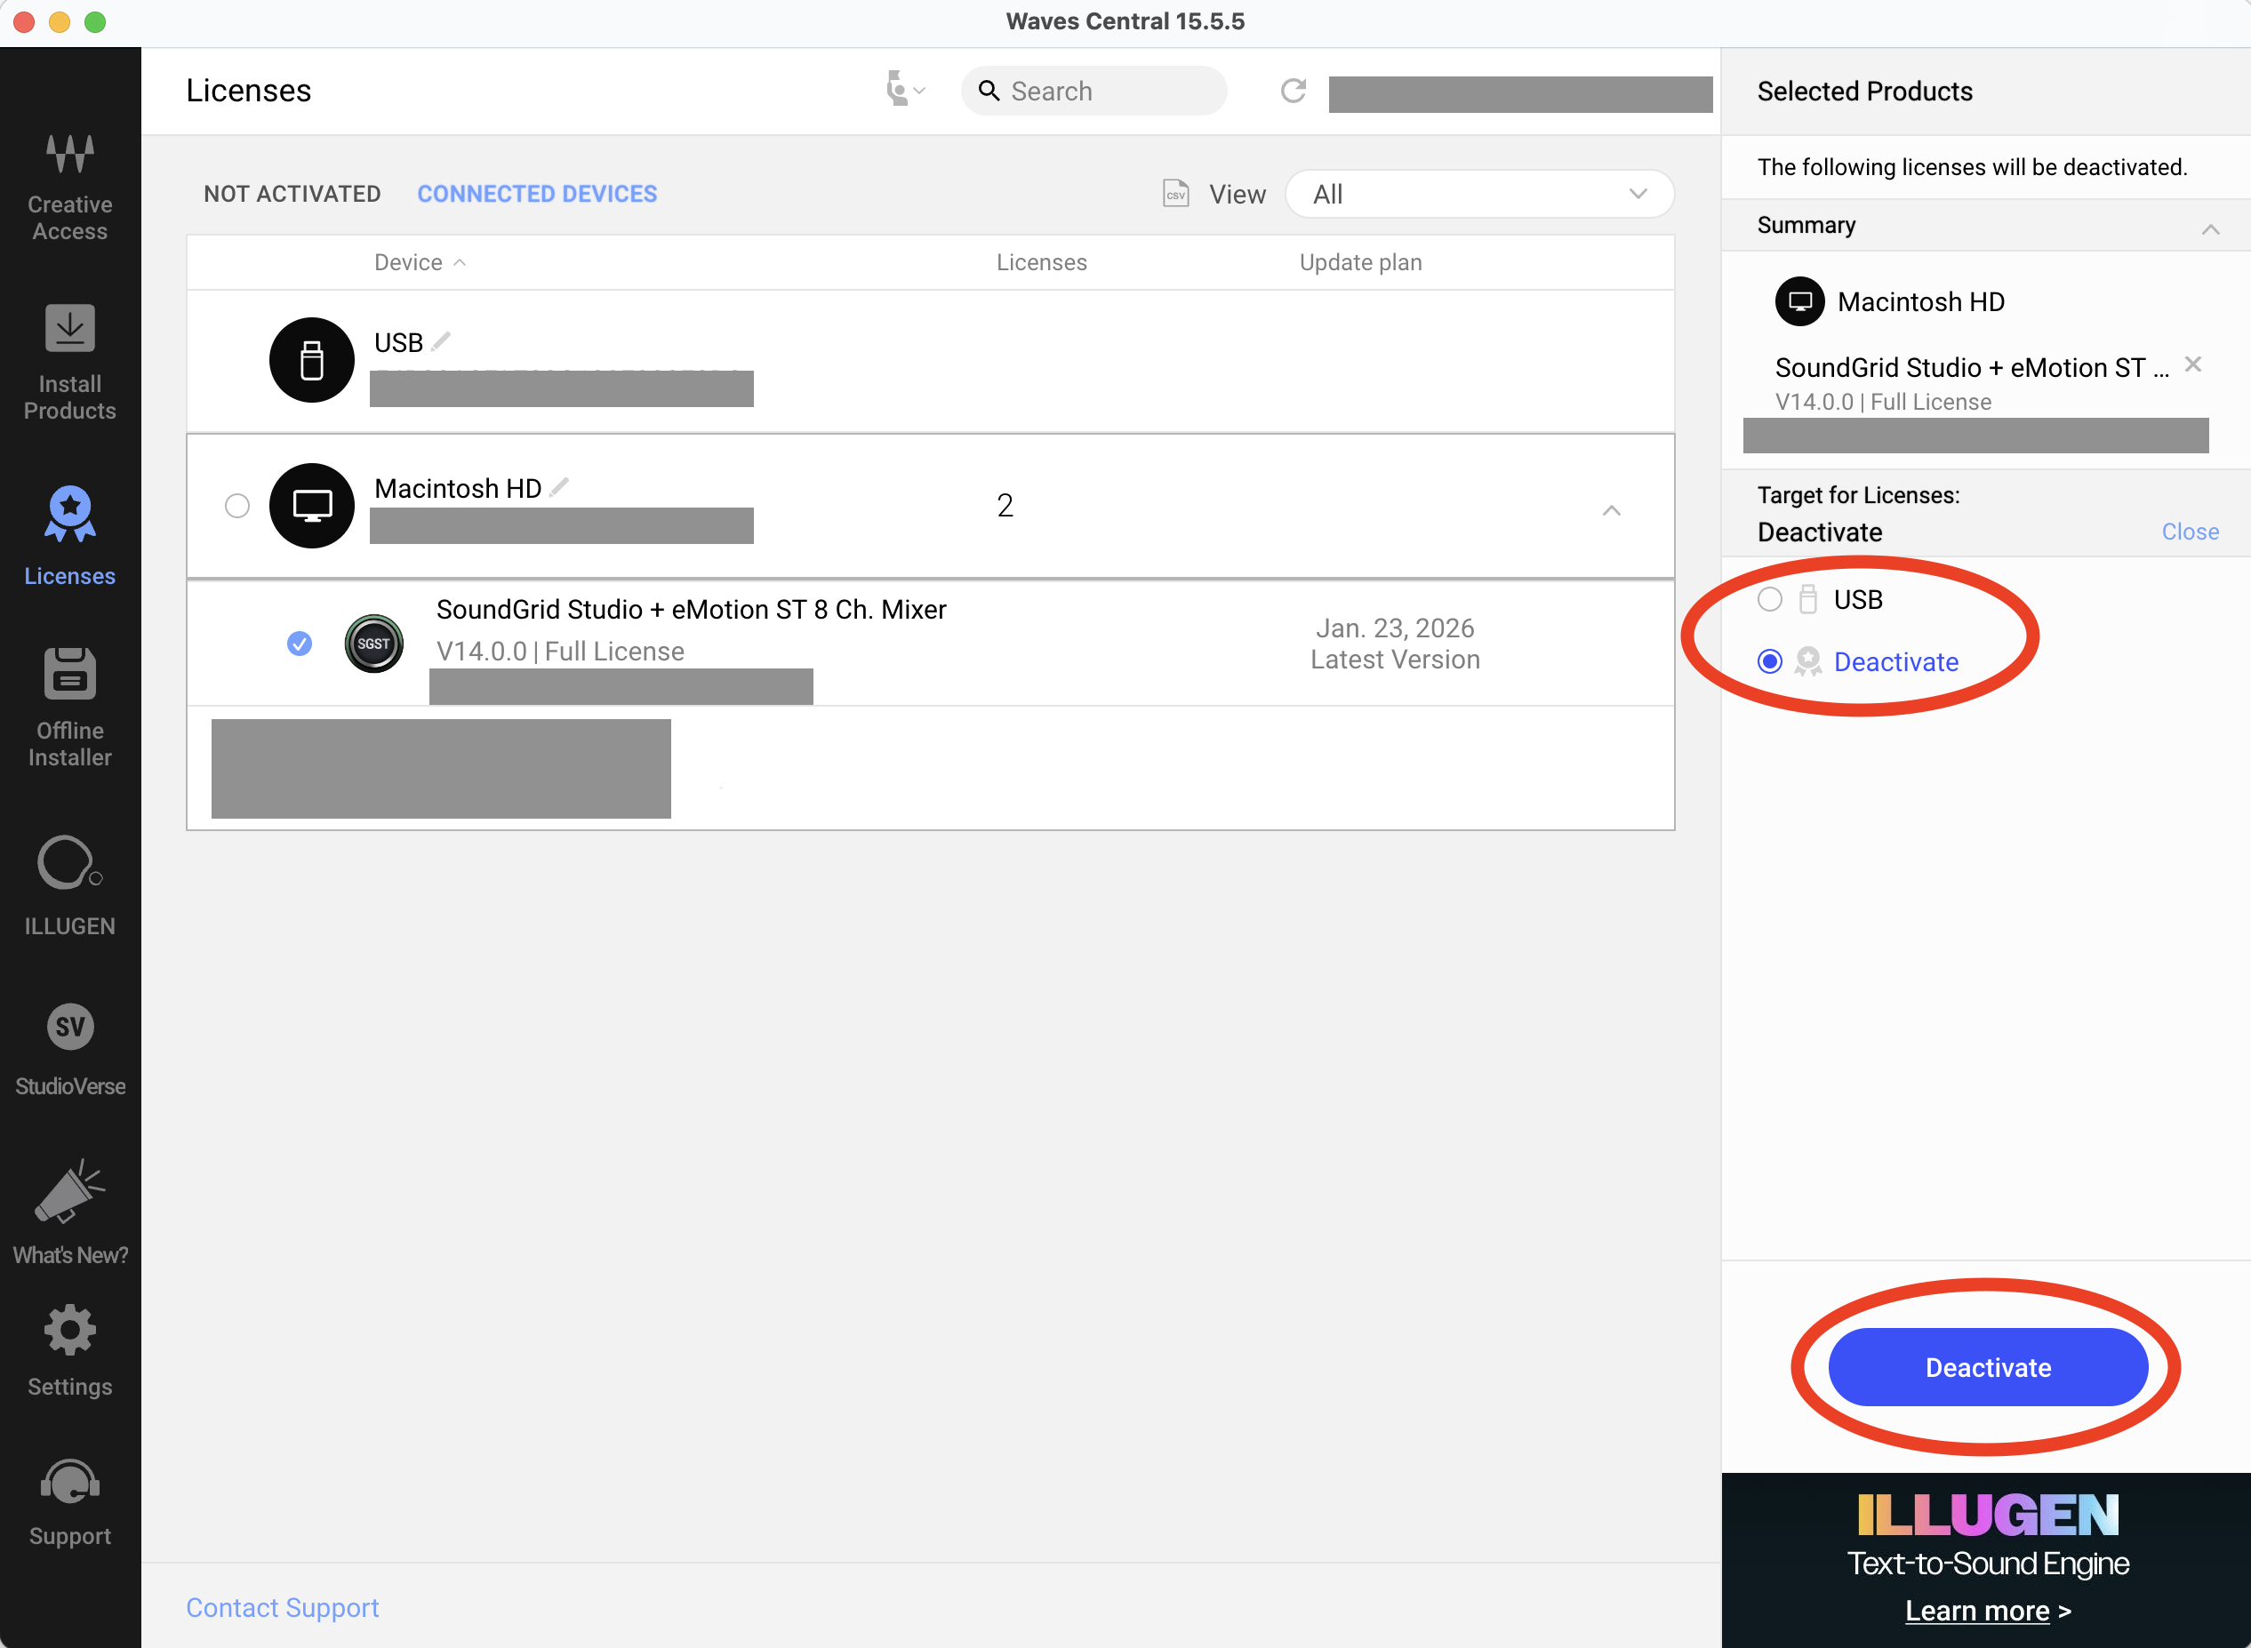Click the SoundGrid Studio + eMotion ST 8 Ch. Mixer title
The width and height of the screenshot is (2251, 1648).
(692, 610)
